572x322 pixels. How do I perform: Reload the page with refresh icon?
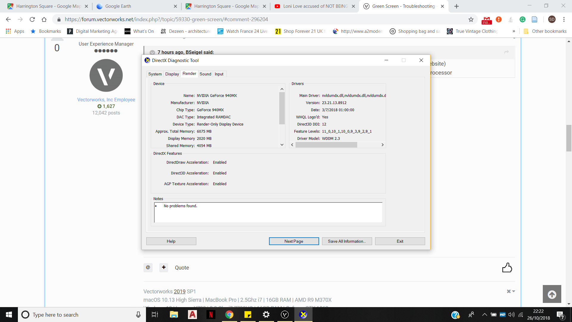[x=32, y=19]
